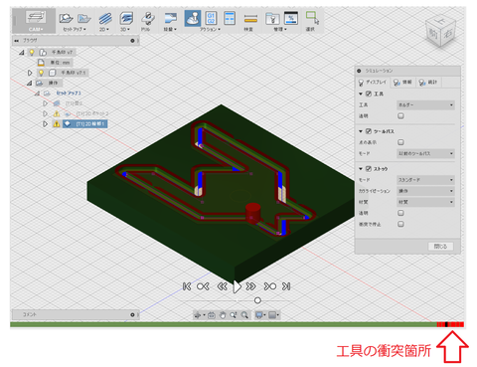Click the highlighted Simulate action icon
The image size is (477, 367).
pos(193,18)
